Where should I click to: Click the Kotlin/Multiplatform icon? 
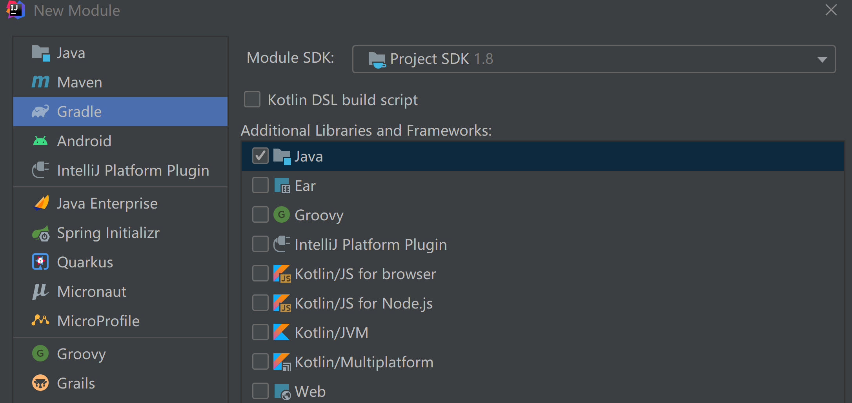[282, 362]
